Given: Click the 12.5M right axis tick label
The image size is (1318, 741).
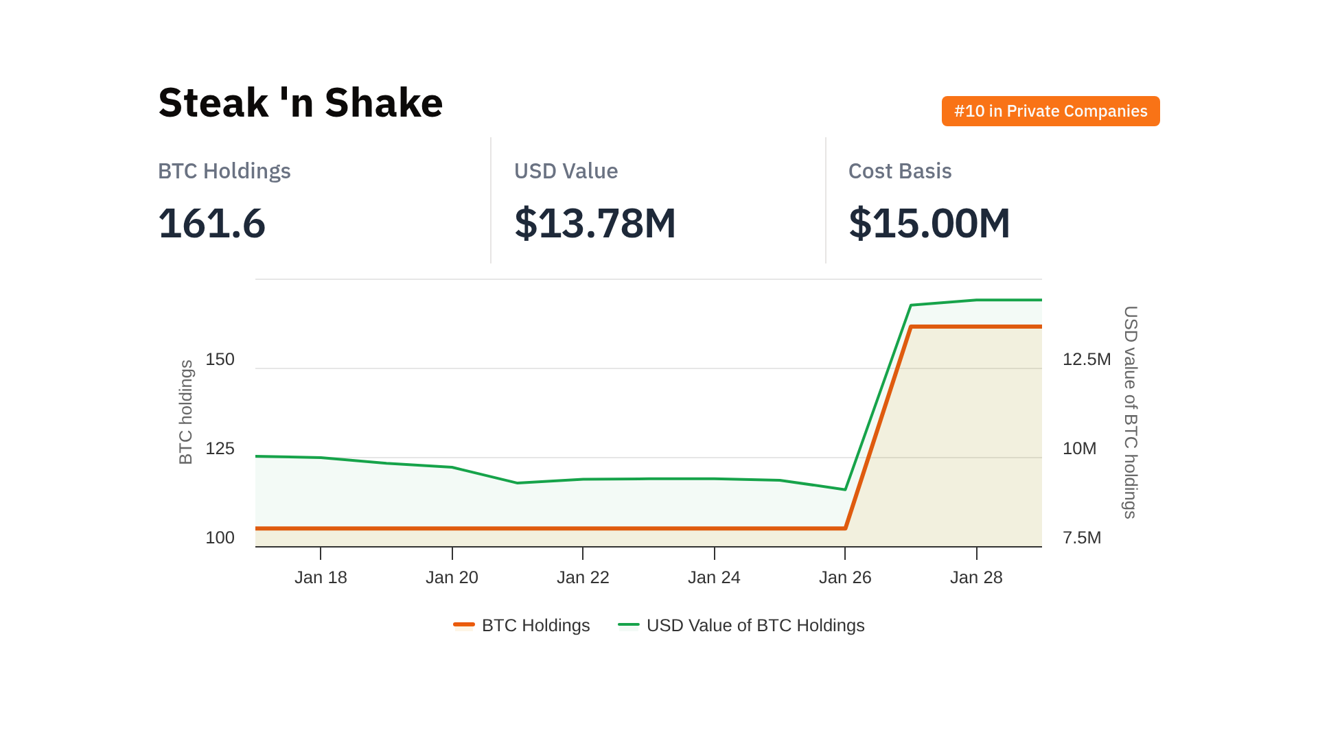Looking at the screenshot, I should click(x=1087, y=360).
